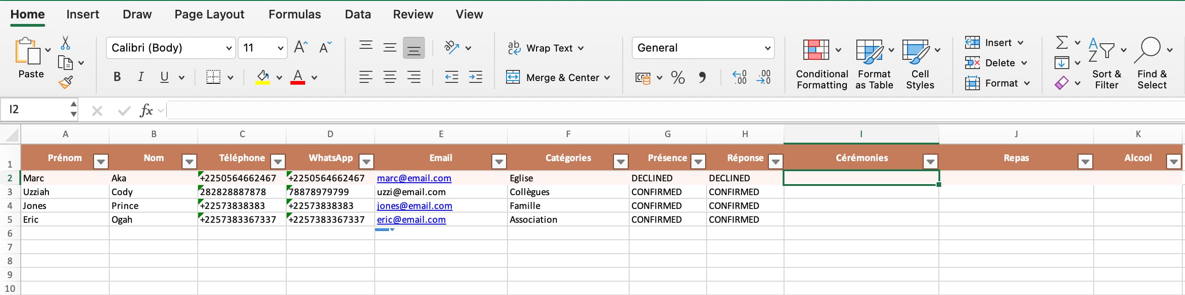Open the Catégories column filter
The image size is (1185, 295).
coord(620,161)
